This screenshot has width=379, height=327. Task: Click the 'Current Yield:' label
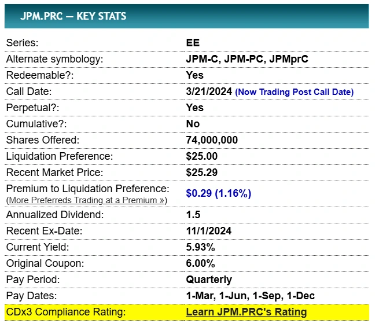(x=38, y=247)
